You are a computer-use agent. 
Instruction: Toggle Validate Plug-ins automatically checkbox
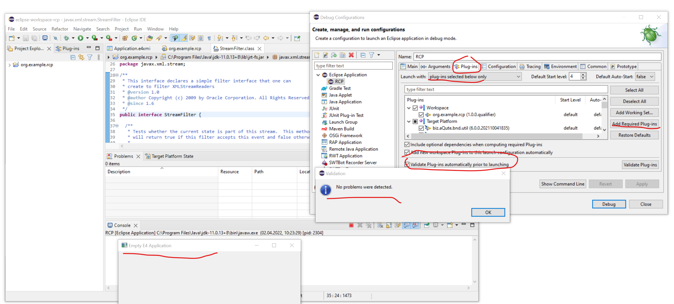[x=407, y=164]
